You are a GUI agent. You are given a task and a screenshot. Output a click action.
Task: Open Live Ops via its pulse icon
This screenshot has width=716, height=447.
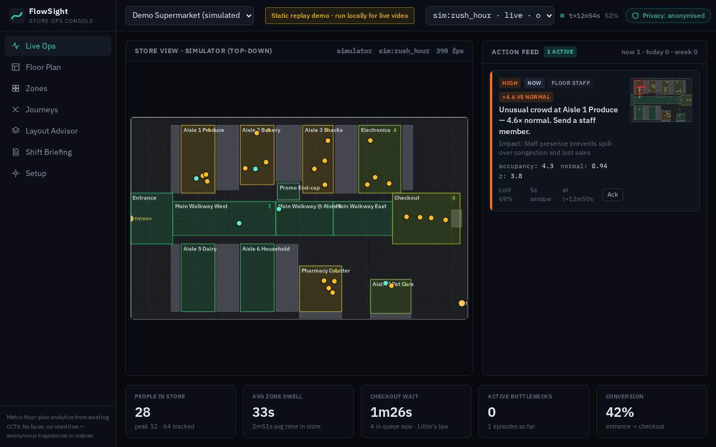coord(16,46)
